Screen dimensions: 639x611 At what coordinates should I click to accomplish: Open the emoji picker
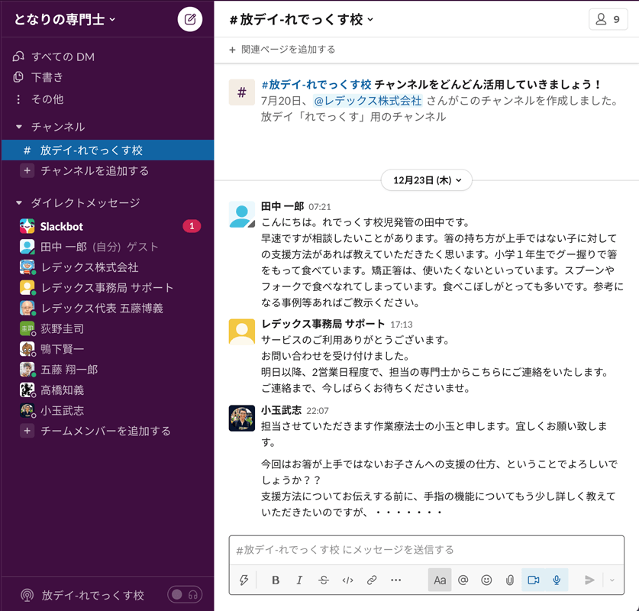click(x=486, y=580)
